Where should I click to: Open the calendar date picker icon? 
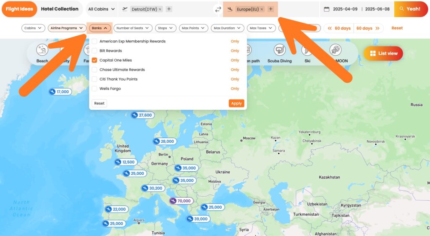(x=326, y=9)
